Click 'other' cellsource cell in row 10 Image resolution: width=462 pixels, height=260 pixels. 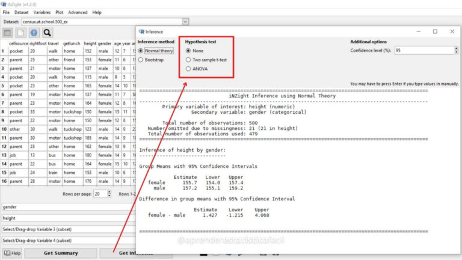[14, 129]
